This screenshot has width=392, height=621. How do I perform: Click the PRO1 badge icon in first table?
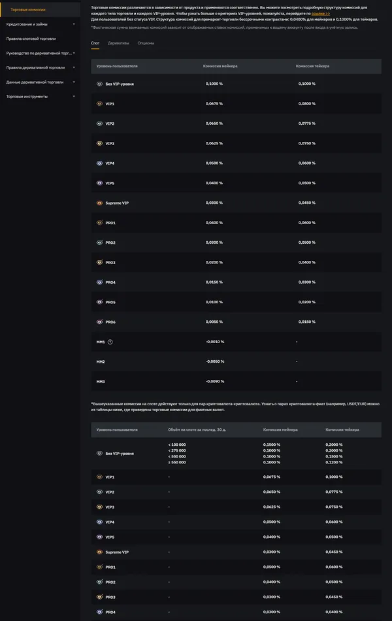tap(99, 223)
